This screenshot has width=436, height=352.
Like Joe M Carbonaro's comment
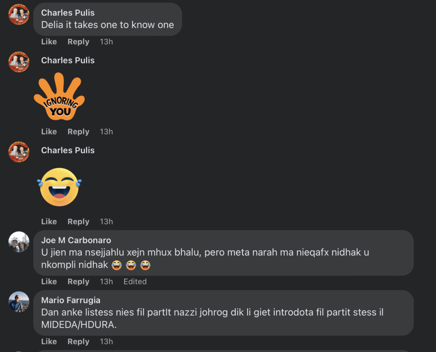[49, 281]
